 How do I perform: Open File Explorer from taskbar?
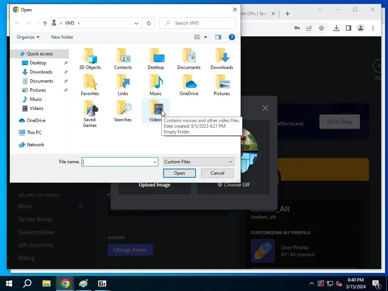(46, 283)
